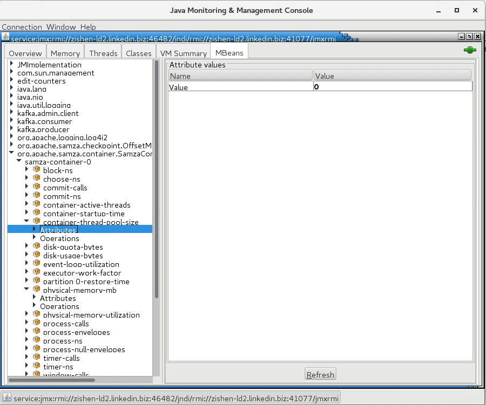486x405 pixels.
Task: Switch to the Overview tab
Action: [x=25, y=53]
